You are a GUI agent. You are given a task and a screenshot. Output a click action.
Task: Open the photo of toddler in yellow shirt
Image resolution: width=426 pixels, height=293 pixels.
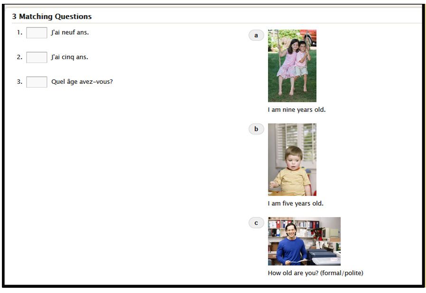pyautogui.click(x=292, y=160)
